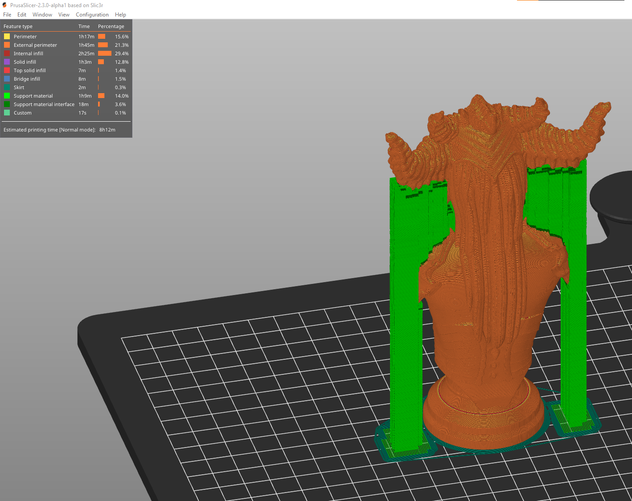The height and width of the screenshot is (501, 632).
Task: Click the orange External perimeter swatch
Action: point(7,45)
